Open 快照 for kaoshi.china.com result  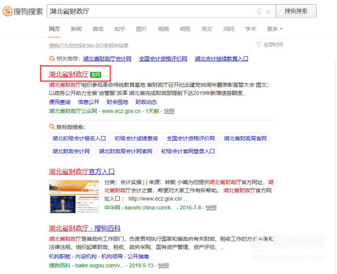click(211, 207)
